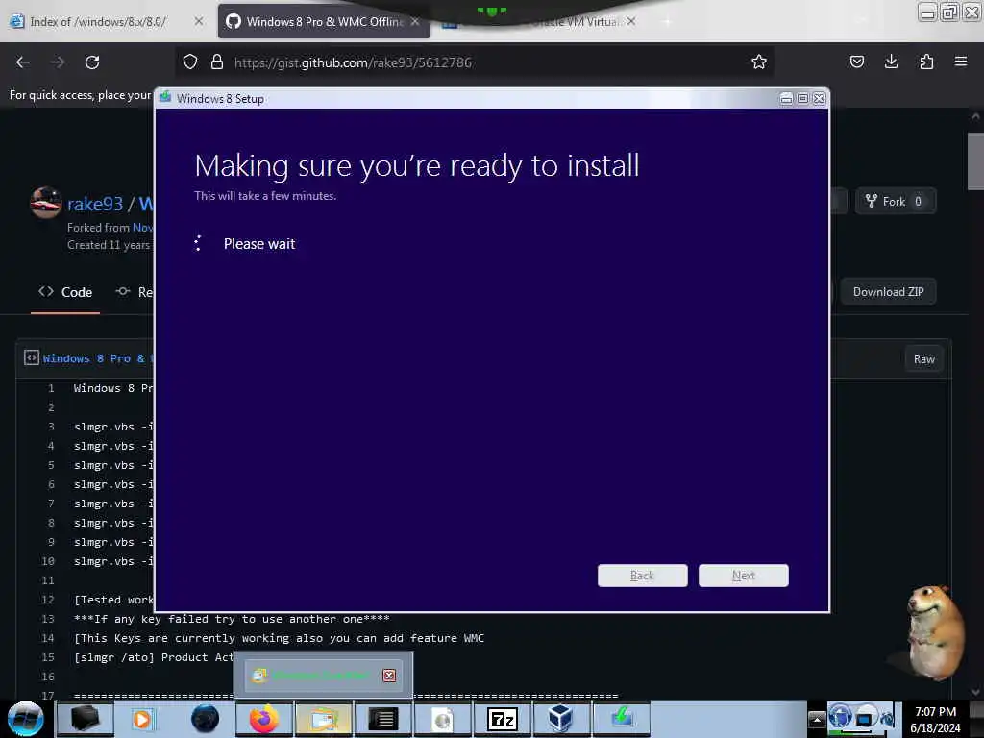Open the Windows setup installer taskbar icon

[x=622, y=719]
